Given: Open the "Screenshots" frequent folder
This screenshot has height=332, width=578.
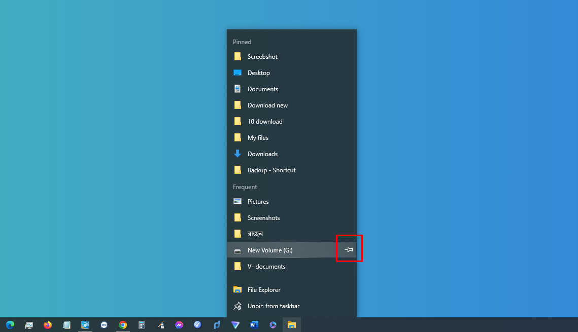Looking at the screenshot, I should tap(263, 217).
